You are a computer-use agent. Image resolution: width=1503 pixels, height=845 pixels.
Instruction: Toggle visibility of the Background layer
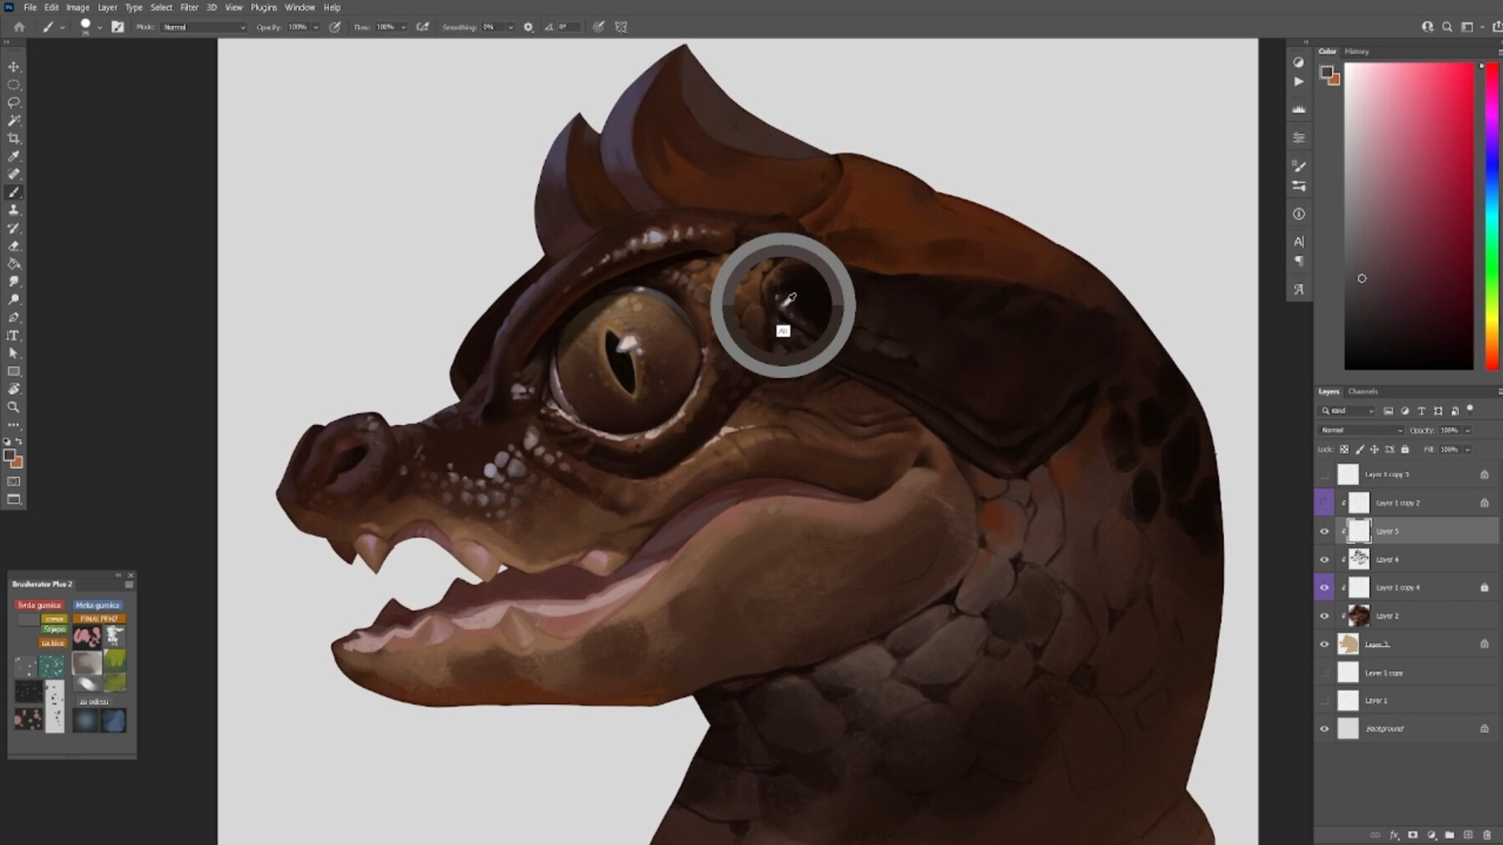pyautogui.click(x=1324, y=728)
